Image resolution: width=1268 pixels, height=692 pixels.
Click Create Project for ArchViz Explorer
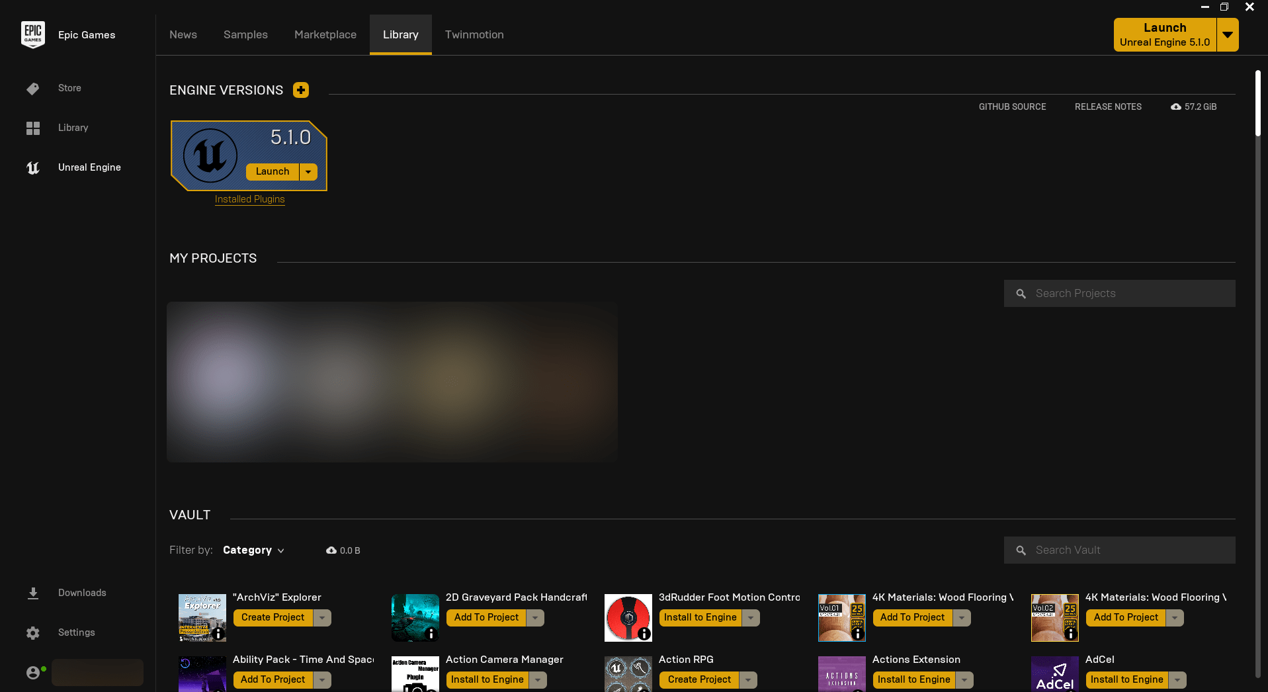pyautogui.click(x=273, y=618)
